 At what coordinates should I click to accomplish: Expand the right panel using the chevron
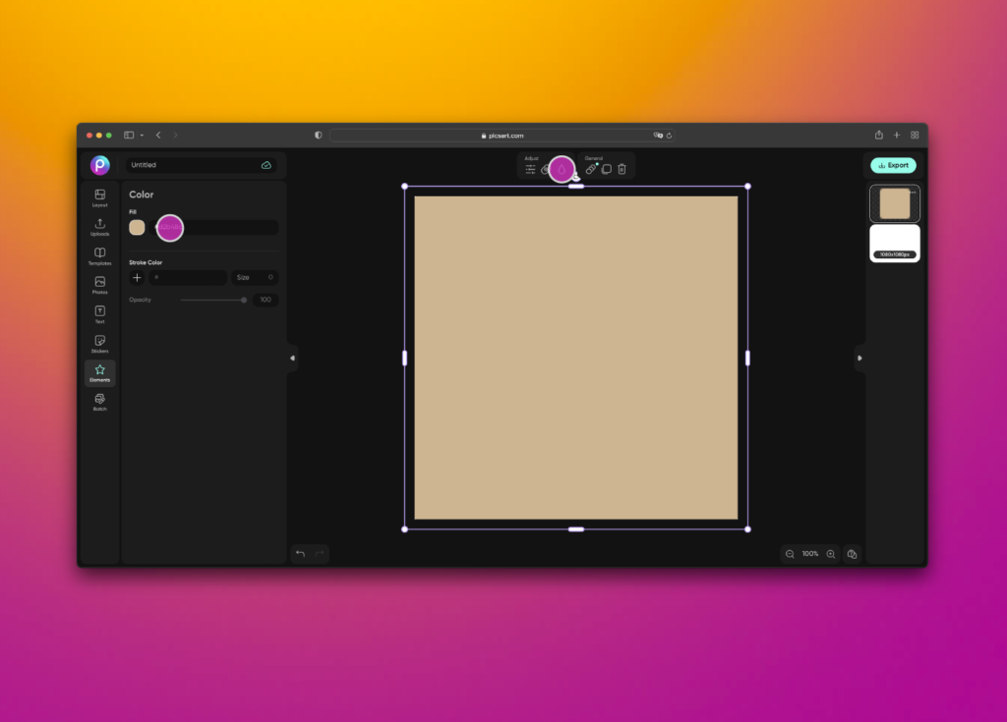[x=859, y=360]
